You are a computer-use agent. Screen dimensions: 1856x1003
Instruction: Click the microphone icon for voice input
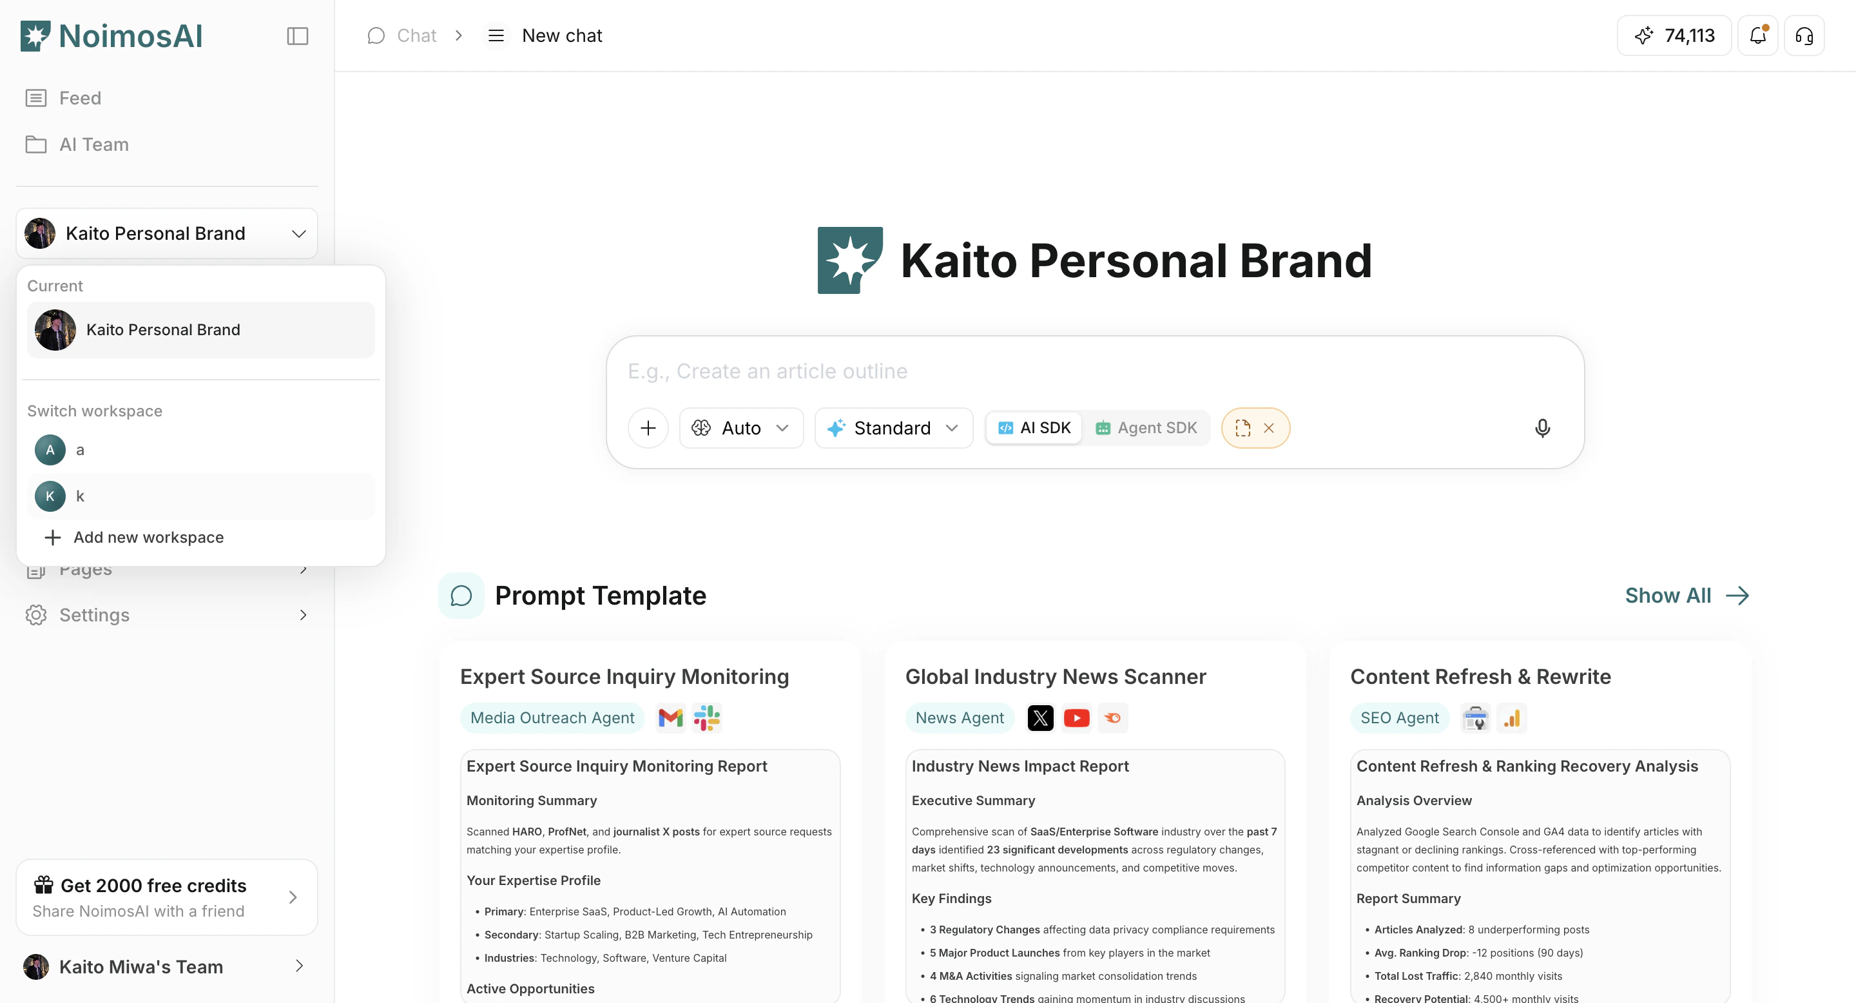point(1543,427)
